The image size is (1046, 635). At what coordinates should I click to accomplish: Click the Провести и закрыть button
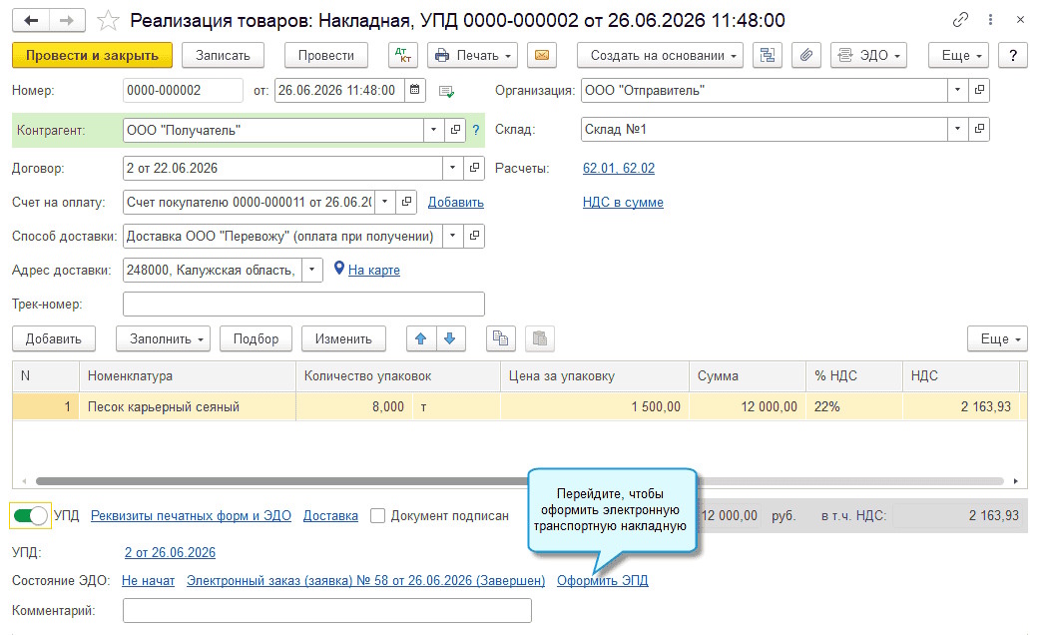click(x=92, y=55)
